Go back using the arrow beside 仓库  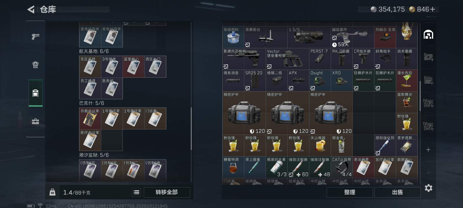click(x=31, y=10)
